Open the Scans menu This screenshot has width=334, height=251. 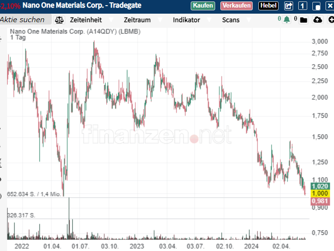[x=231, y=20]
